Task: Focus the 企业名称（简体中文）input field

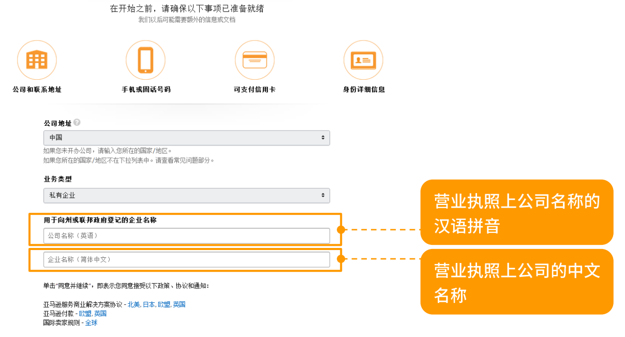Action: pos(187,259)
